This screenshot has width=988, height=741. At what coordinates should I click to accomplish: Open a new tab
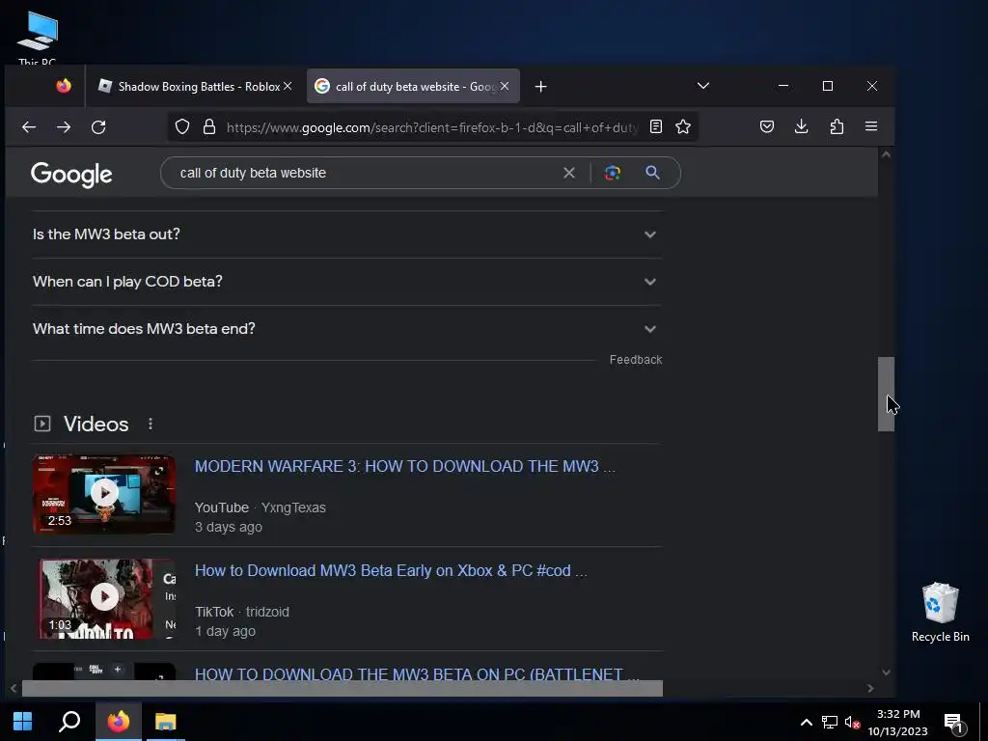click(x=540, y=86)
